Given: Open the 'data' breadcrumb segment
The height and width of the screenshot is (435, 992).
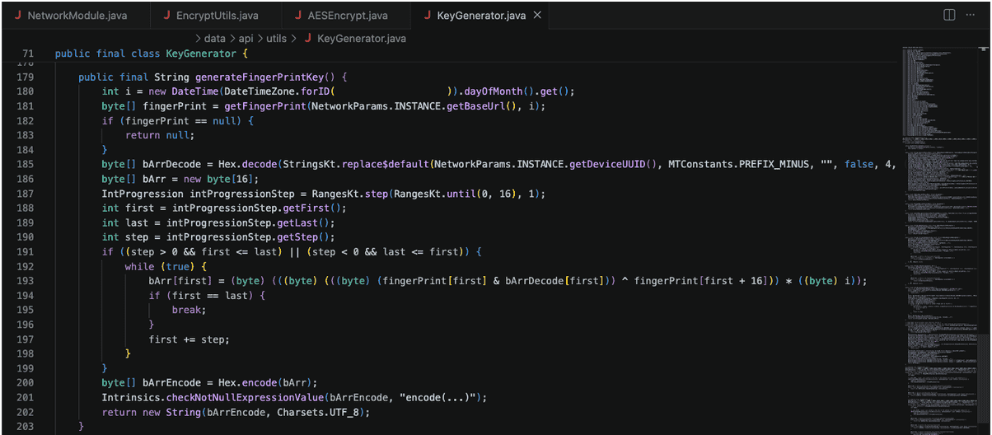Looking at the screenshot, I should point(215,39).
